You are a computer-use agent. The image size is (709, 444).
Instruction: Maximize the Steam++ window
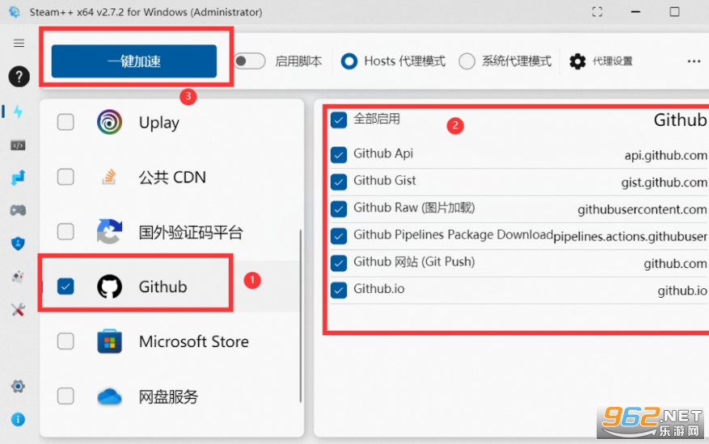tap(674, 12)
